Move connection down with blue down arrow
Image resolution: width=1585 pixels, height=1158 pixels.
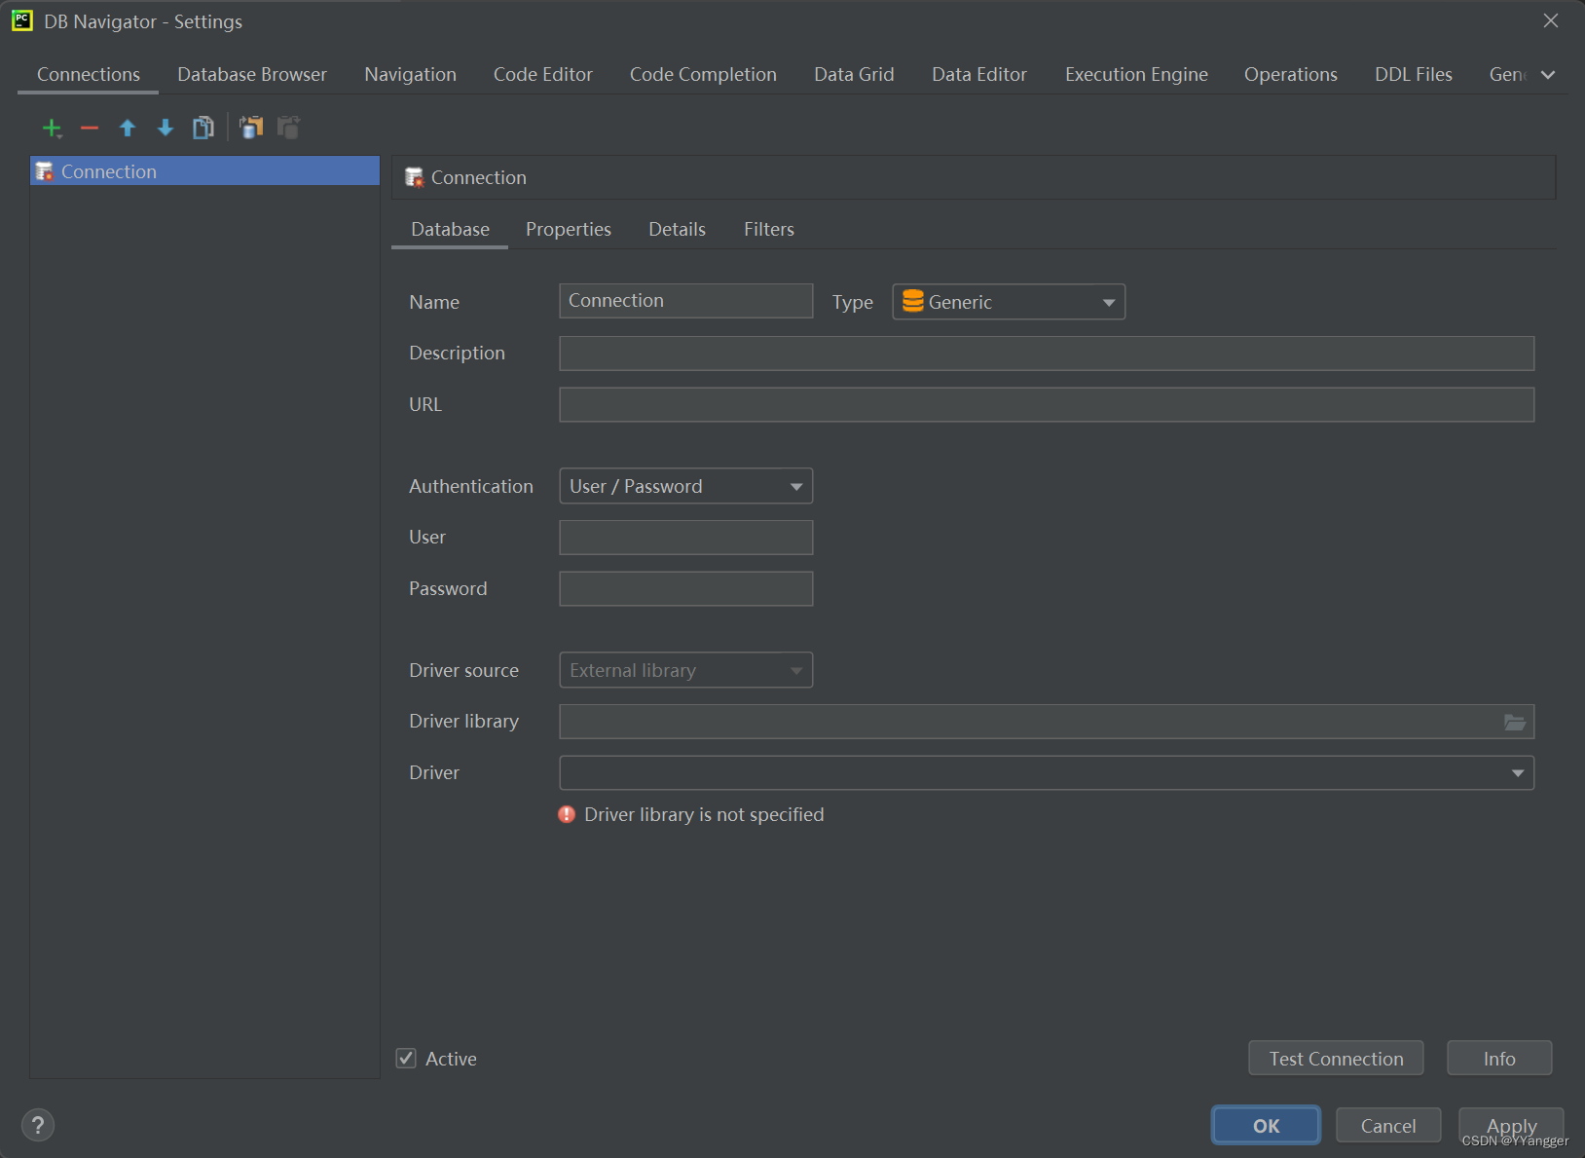pyautogui.click(x=166, y=128)
